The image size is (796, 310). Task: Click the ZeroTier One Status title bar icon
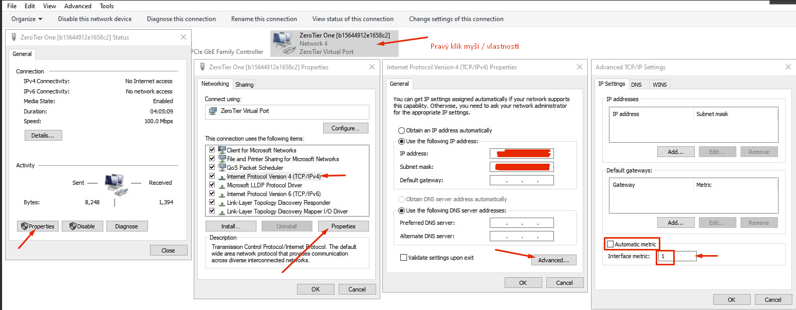pos(14,37)
